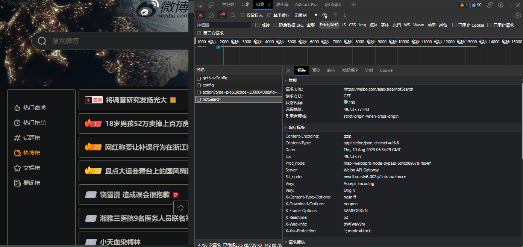523x247 pixels.
Task: Toggle the filter bar funnel icon
Action: (222, 15)
